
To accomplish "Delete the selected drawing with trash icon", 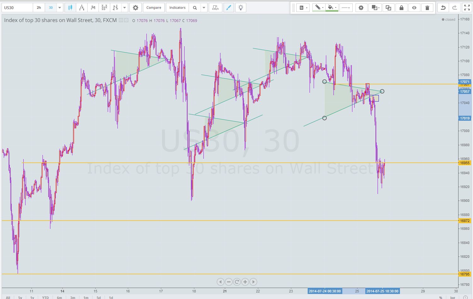I will pyautogui.click(x=427, y=8).
